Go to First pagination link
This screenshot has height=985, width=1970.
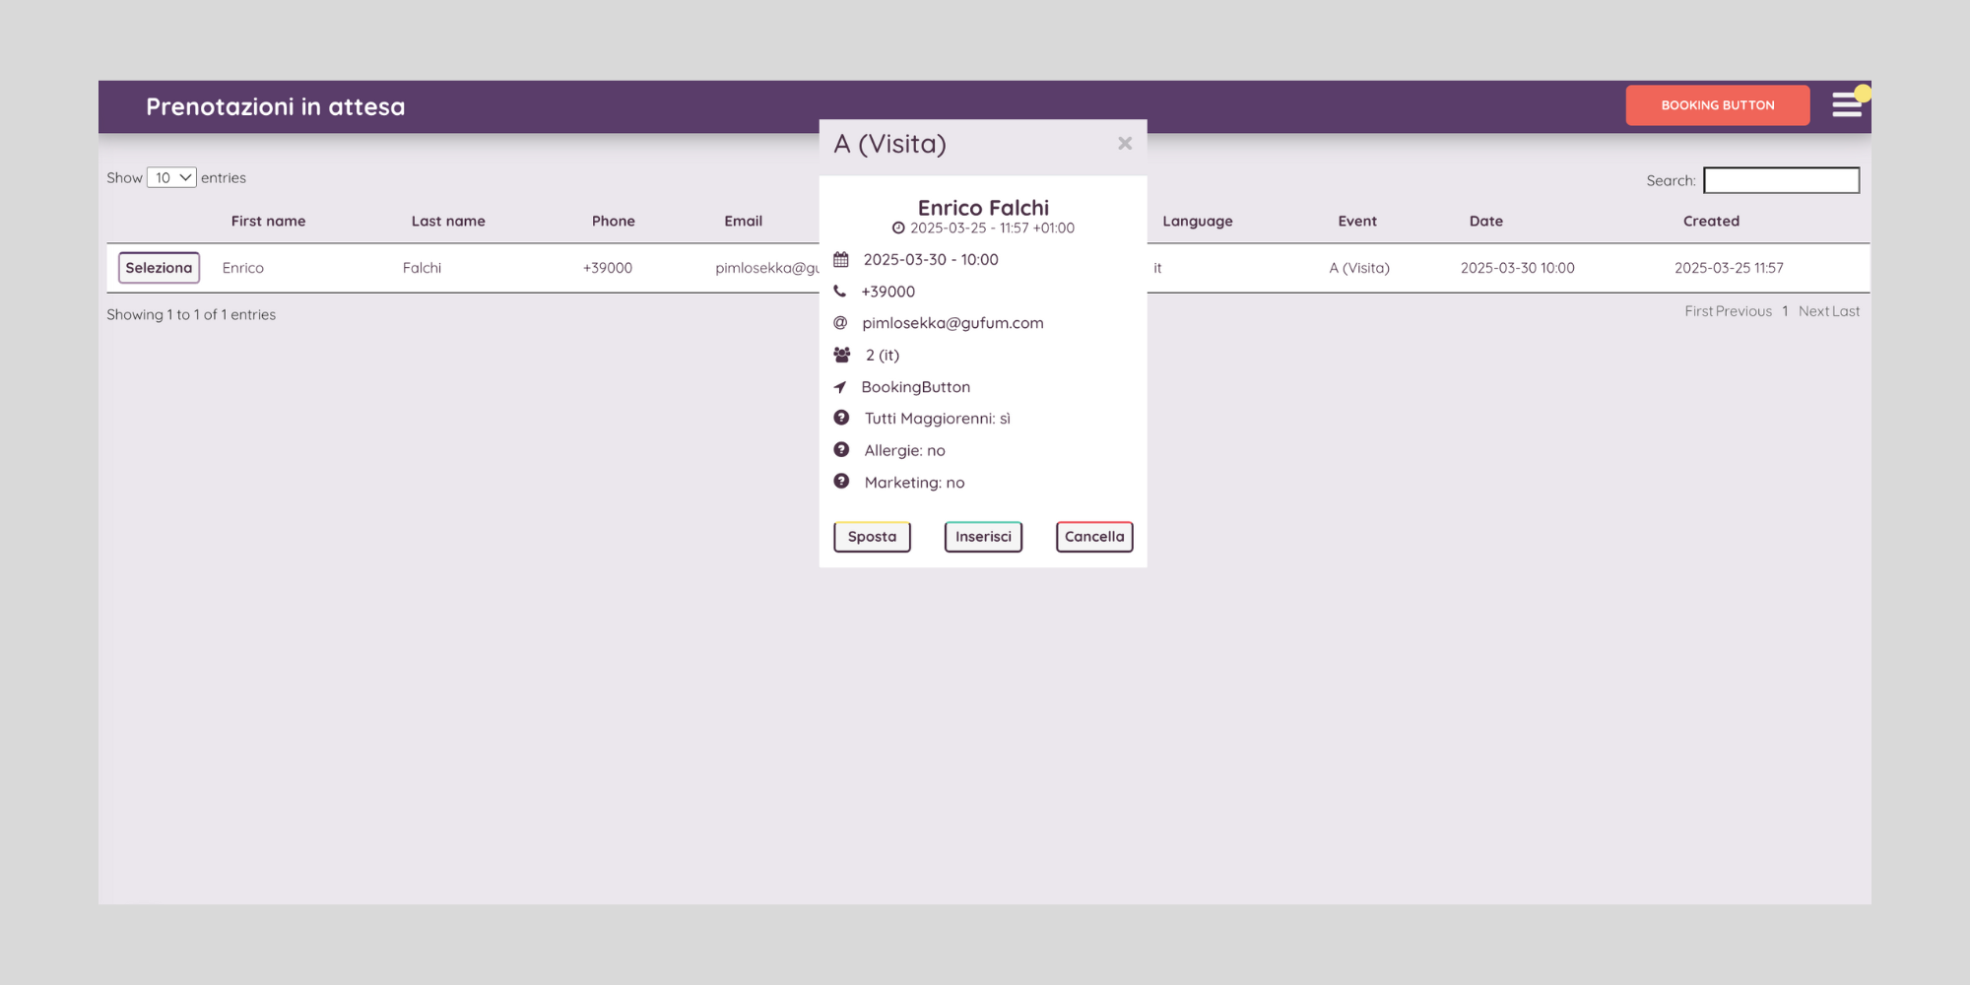1699,311
